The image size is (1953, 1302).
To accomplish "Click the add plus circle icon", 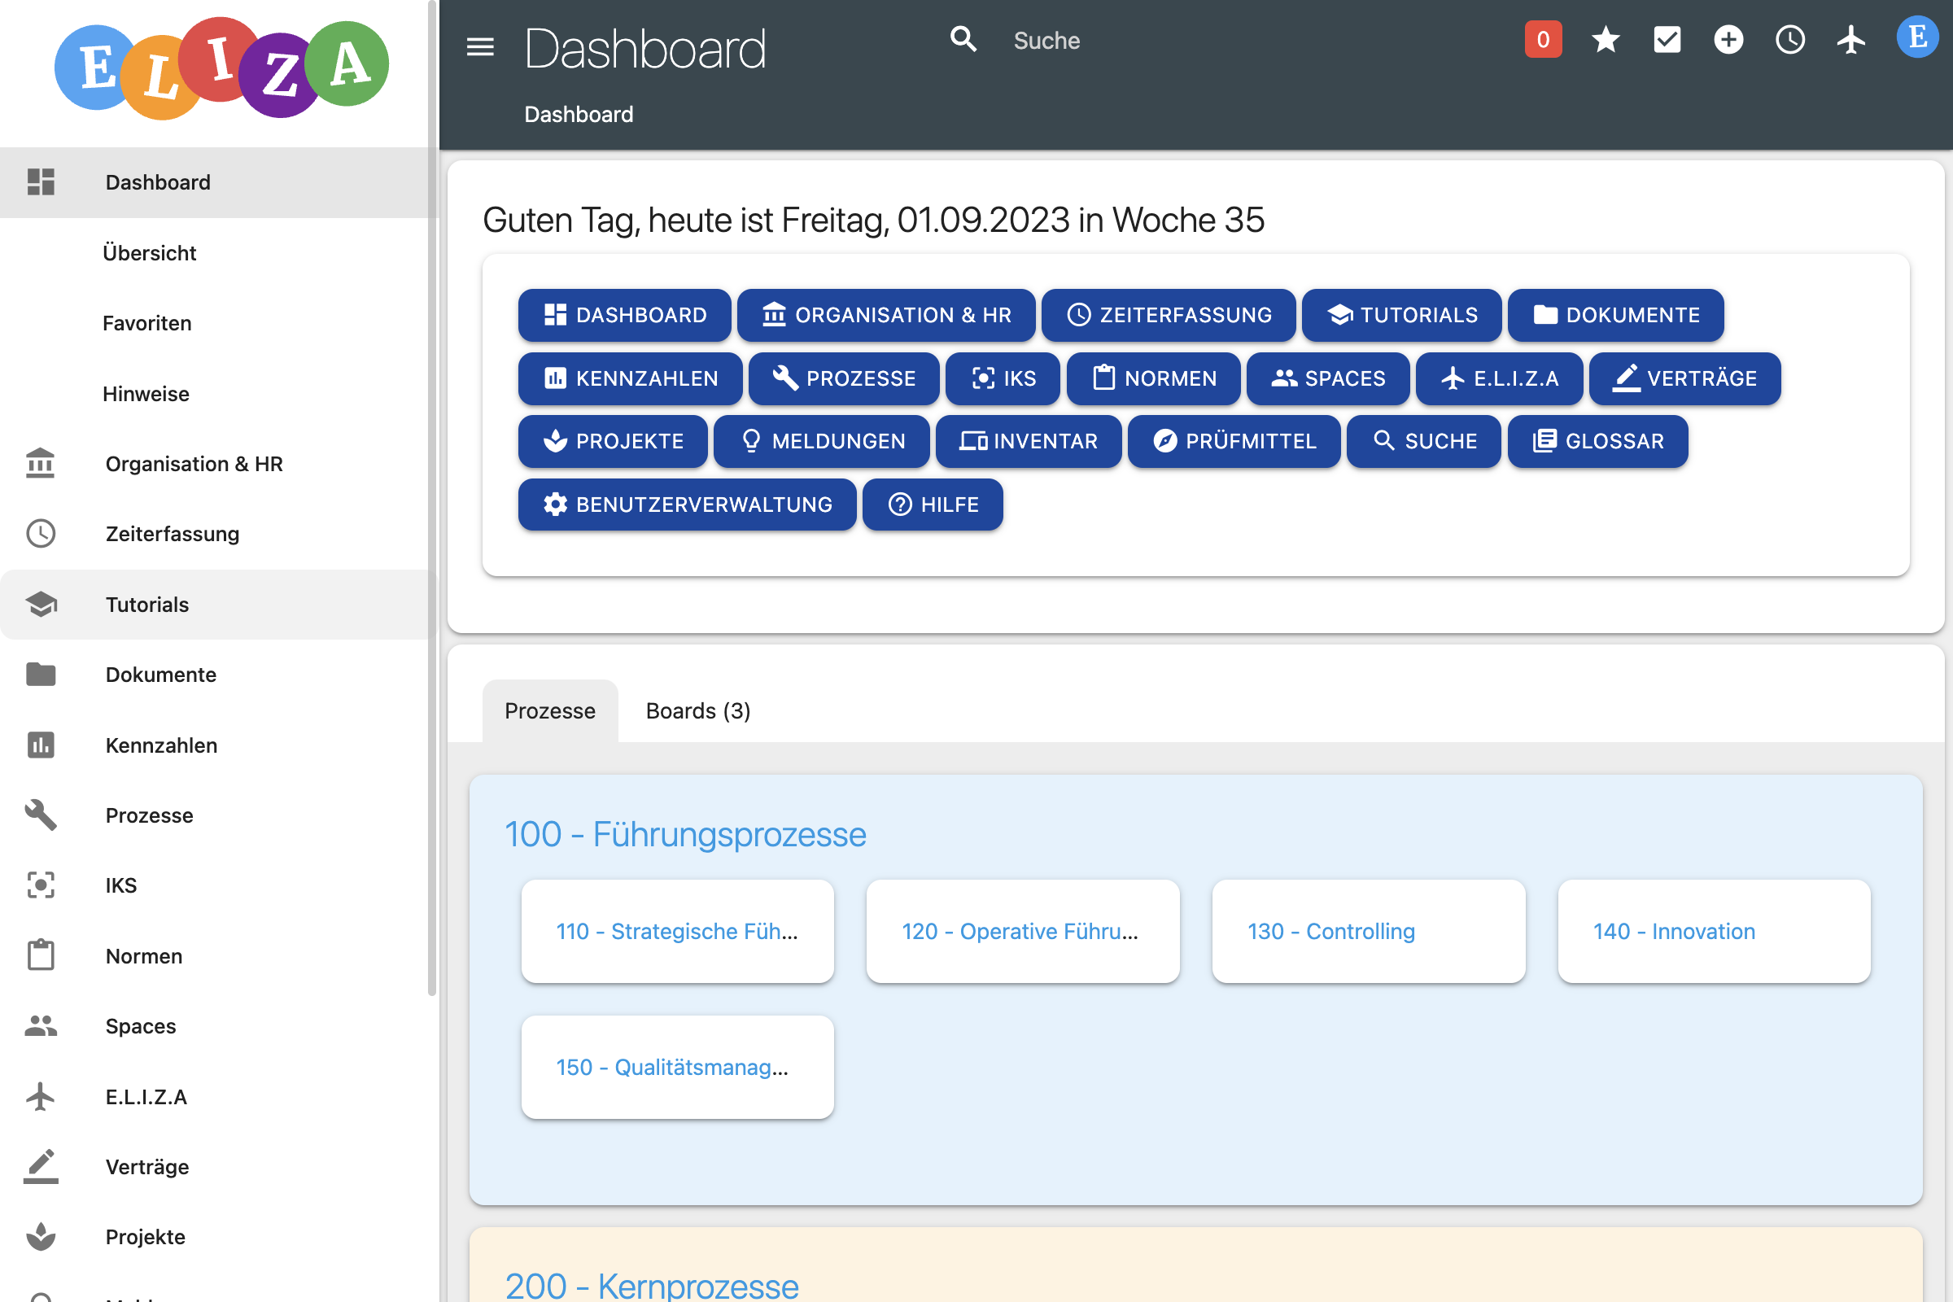I will pos(1728,40).
